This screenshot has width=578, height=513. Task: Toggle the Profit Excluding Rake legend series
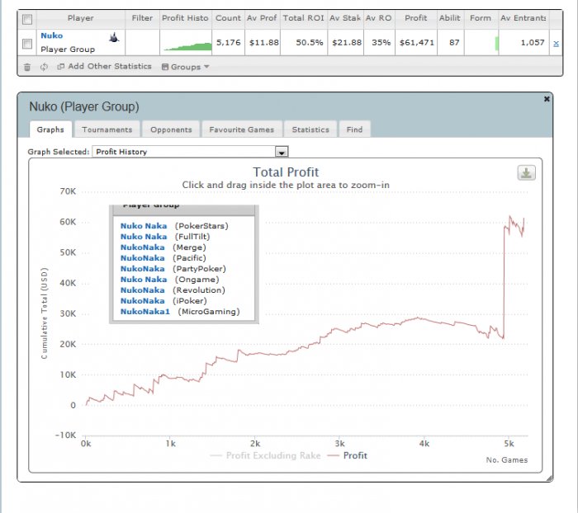pyautogui.click(x=265, y=455)
